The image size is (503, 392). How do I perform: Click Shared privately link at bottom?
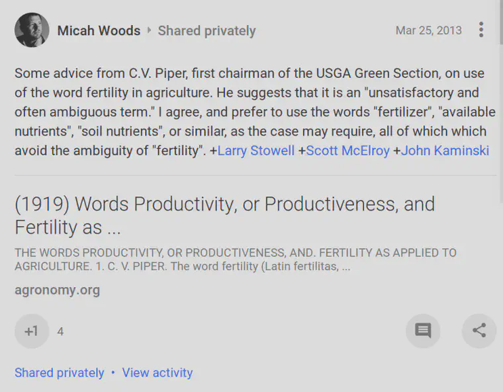[x=60, y=373]
